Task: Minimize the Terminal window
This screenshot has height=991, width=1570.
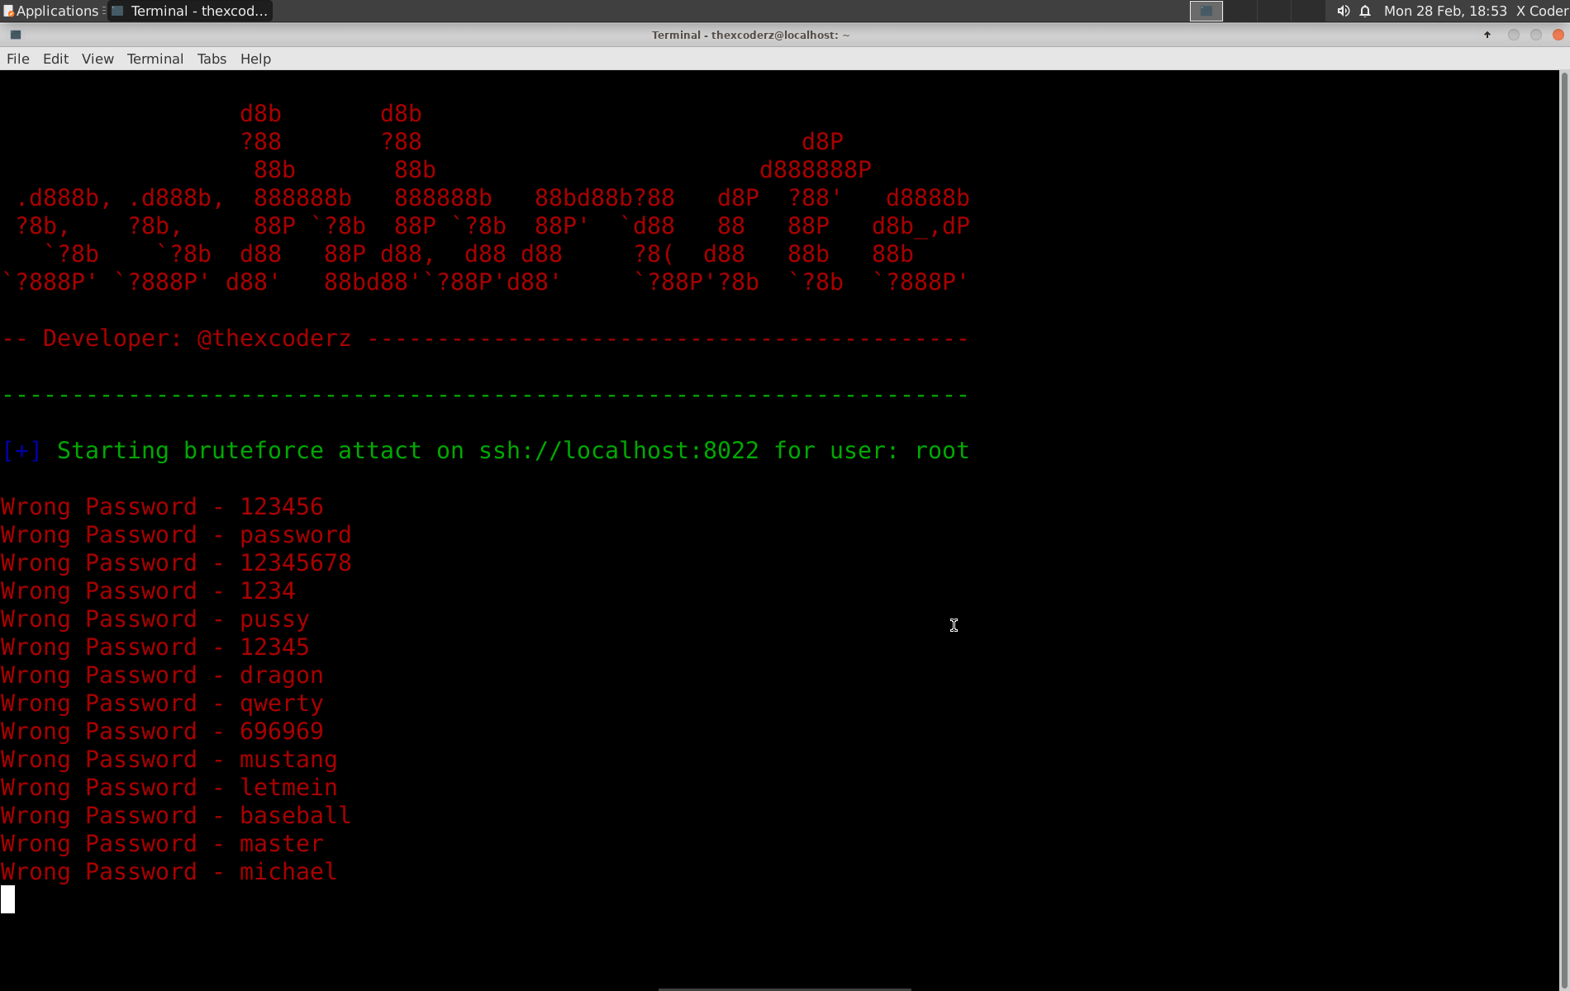Action: coord(1514,35)
